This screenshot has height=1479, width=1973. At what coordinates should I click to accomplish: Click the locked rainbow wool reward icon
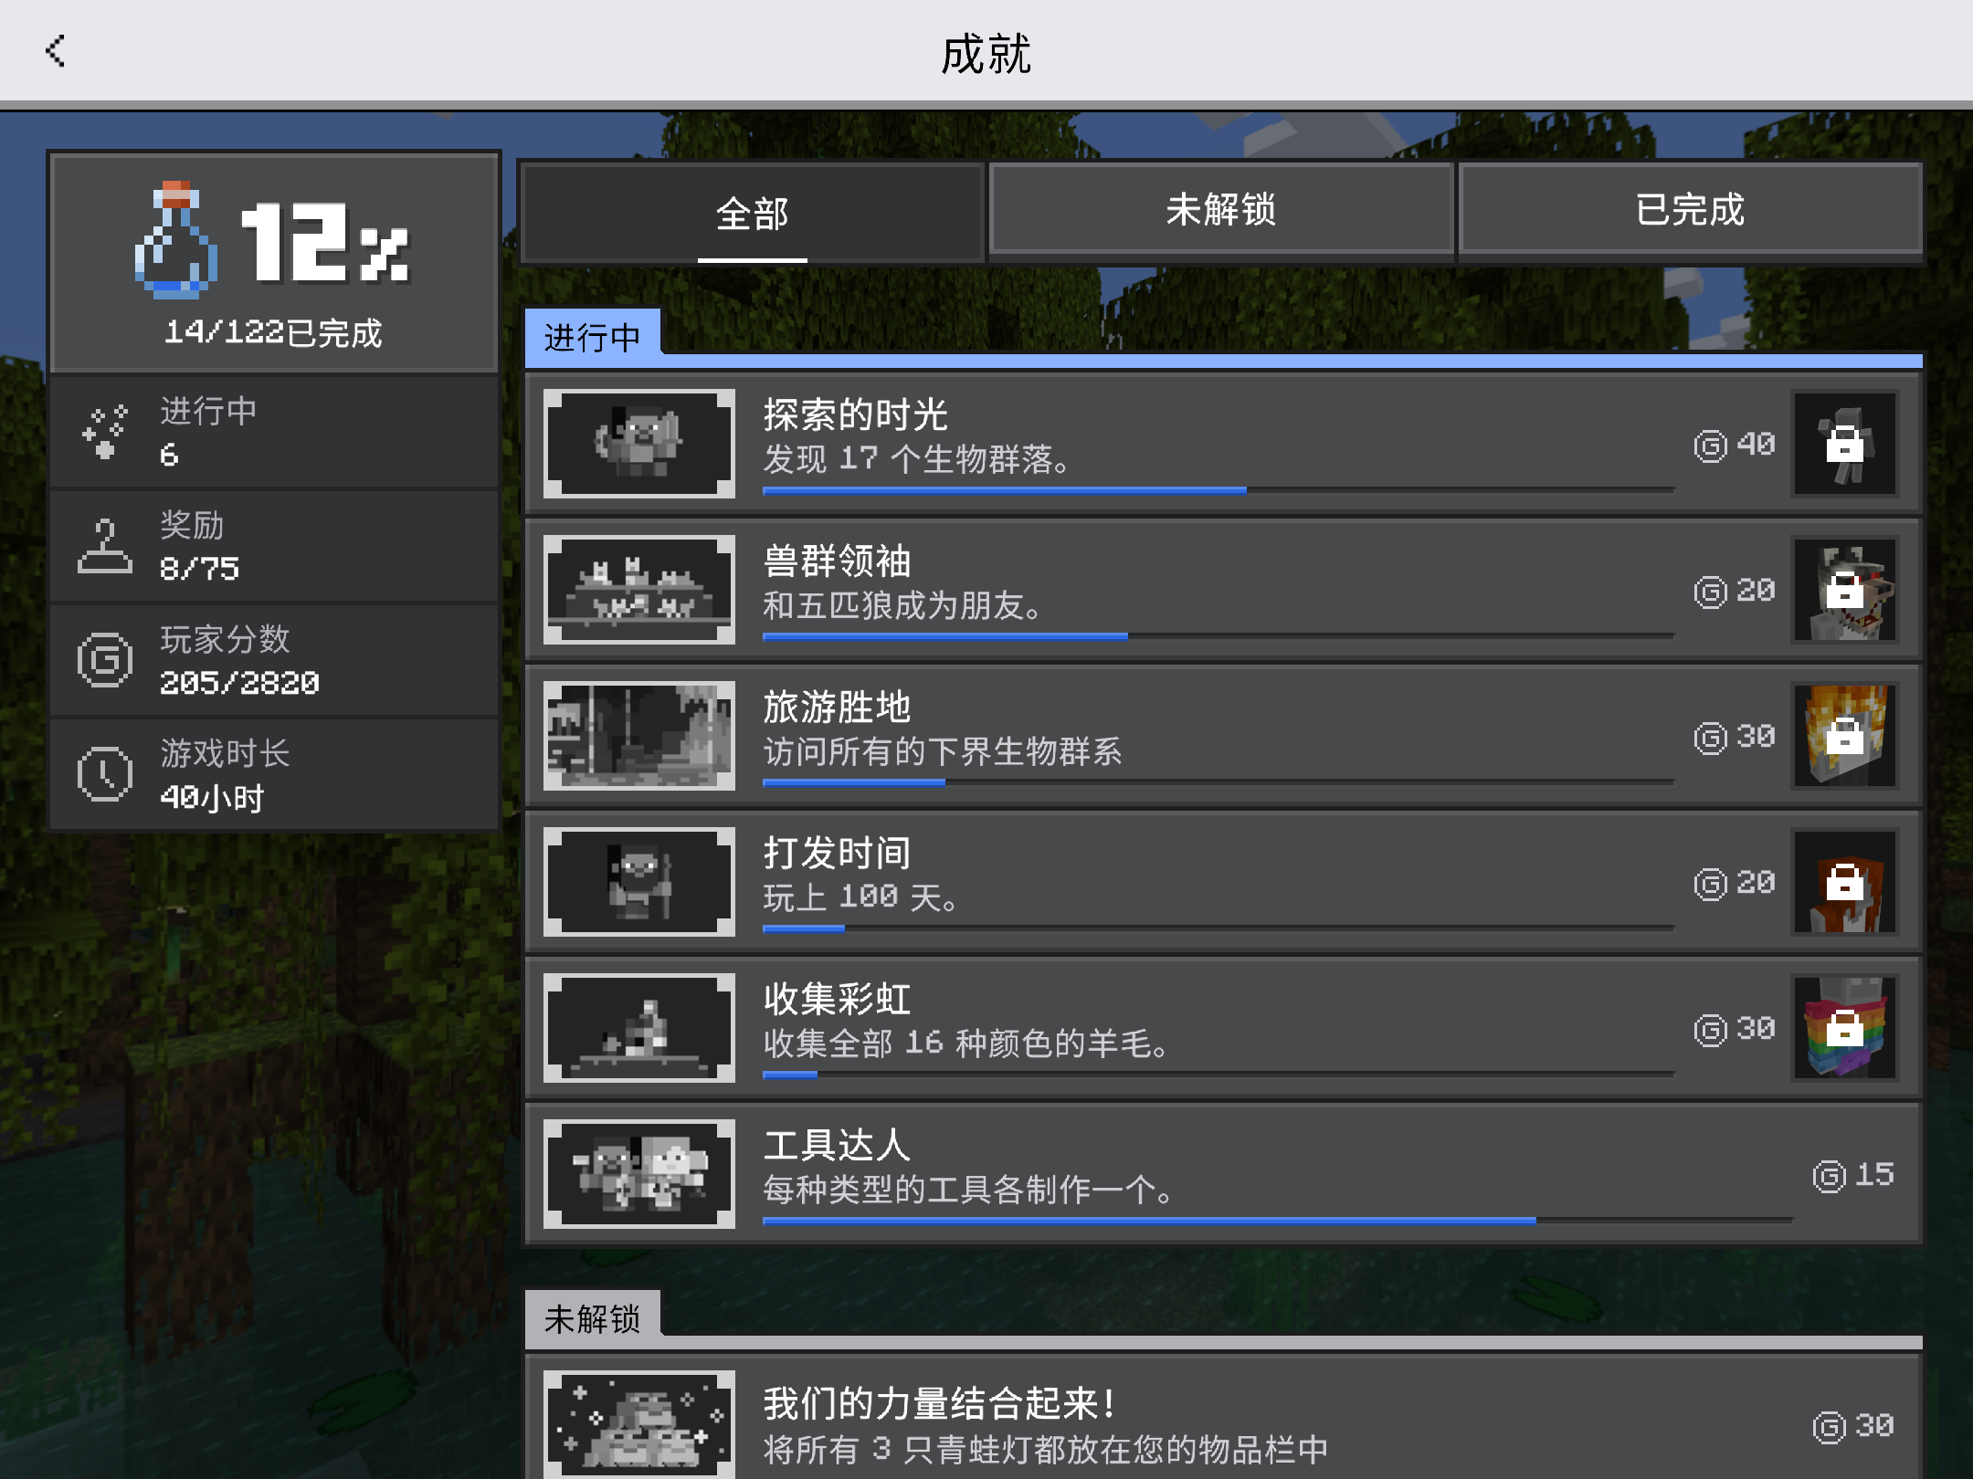[x=1844, y=1028]
